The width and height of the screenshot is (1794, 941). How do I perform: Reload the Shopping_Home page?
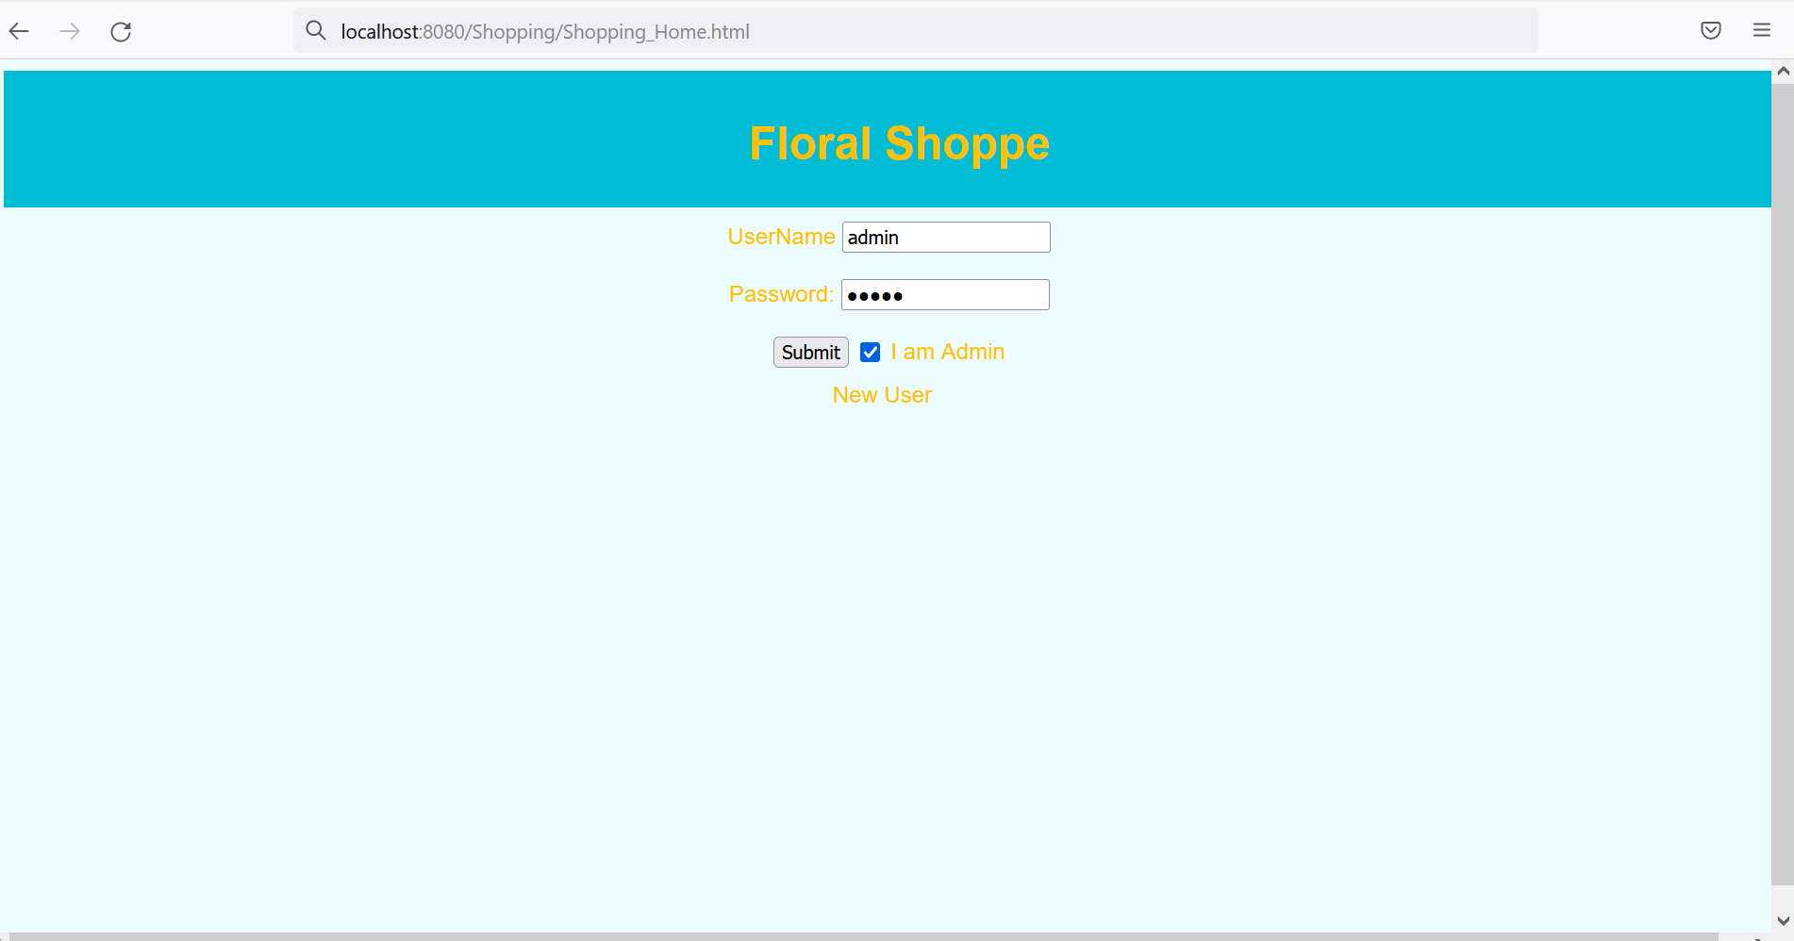pyautogui.click(x=121, y=31)
